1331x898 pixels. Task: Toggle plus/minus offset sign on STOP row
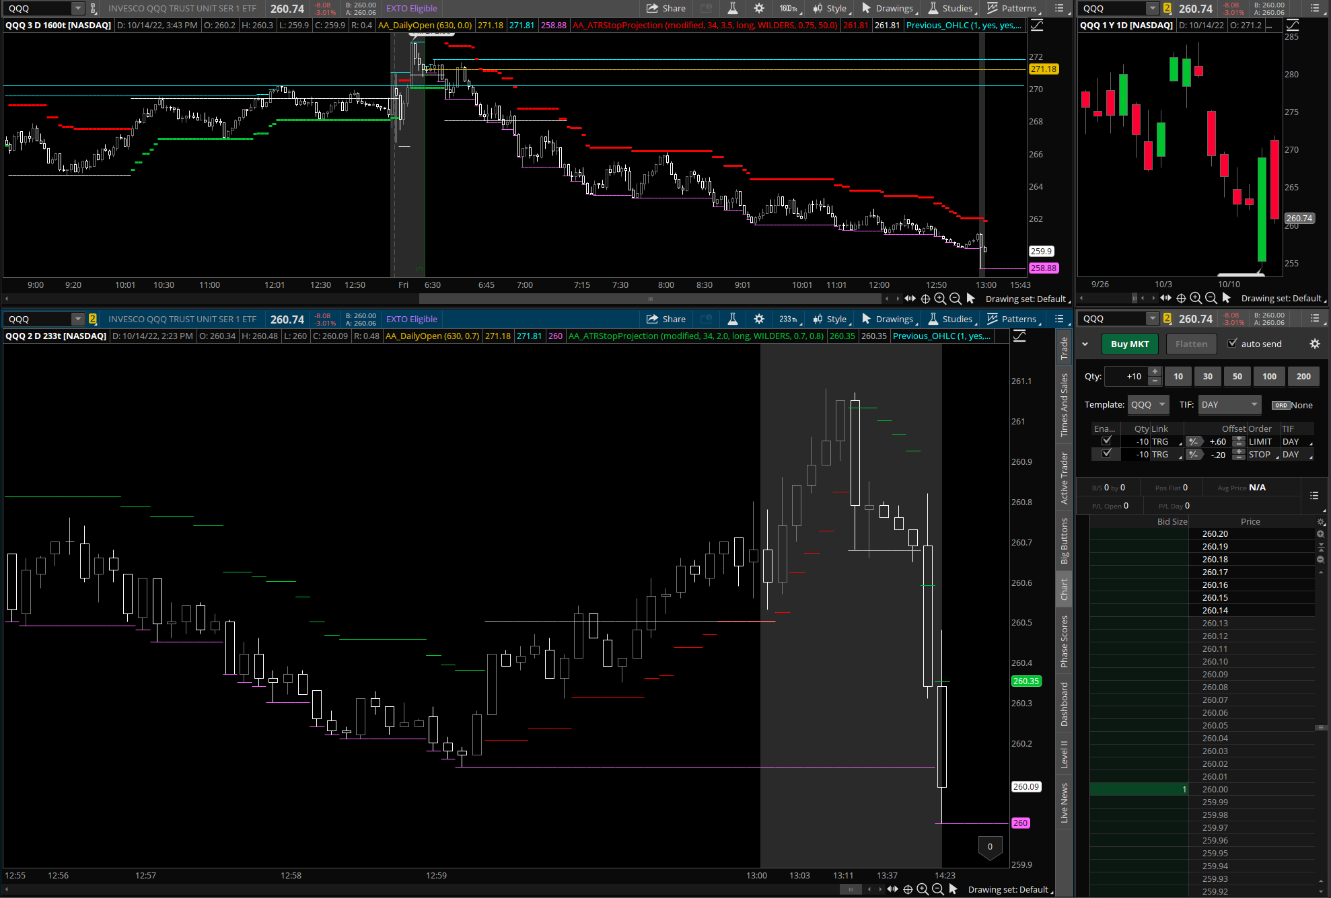pyautogui.click(x=1193, y=454)
